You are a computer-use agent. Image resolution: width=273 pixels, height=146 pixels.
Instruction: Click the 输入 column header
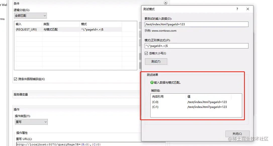[28, 24]
